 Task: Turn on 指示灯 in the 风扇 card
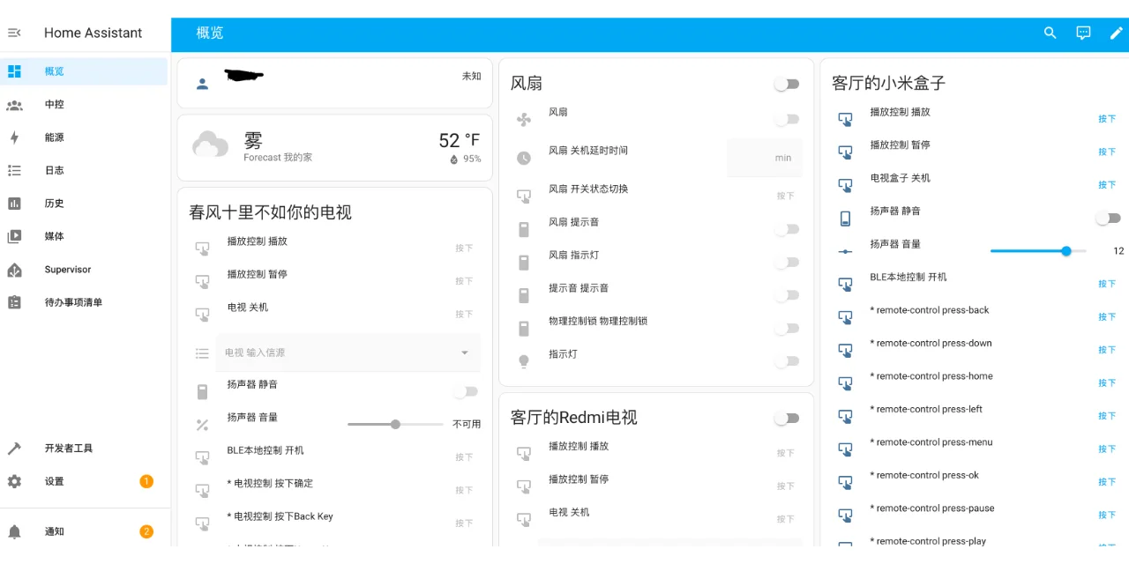785,360
